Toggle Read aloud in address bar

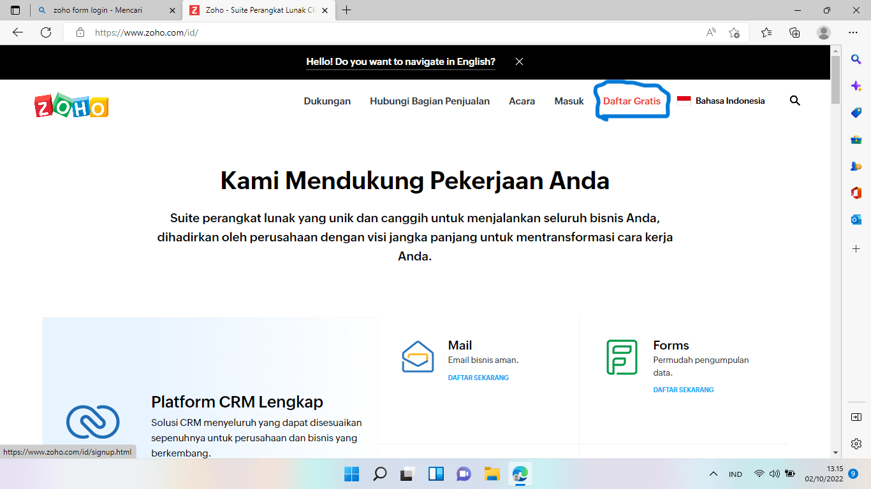tap(711, 32)
